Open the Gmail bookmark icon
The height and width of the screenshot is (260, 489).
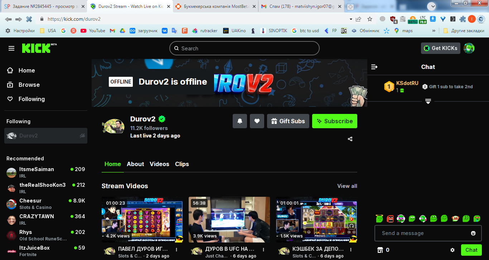112,31
